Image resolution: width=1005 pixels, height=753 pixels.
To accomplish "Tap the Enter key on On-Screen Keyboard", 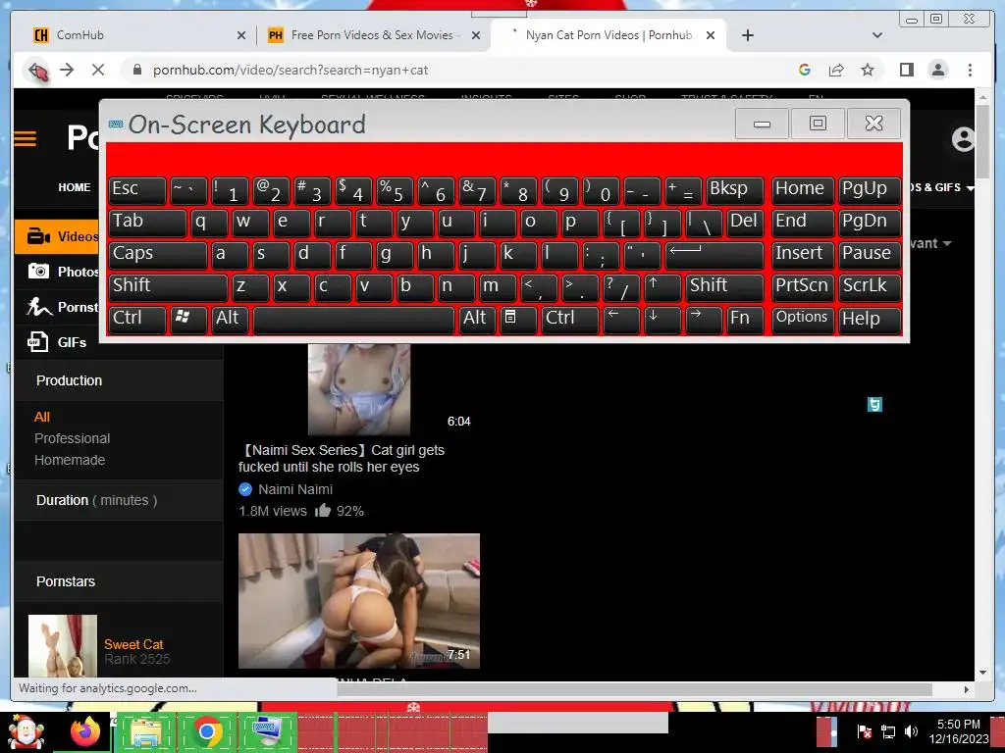I will 714,254.
